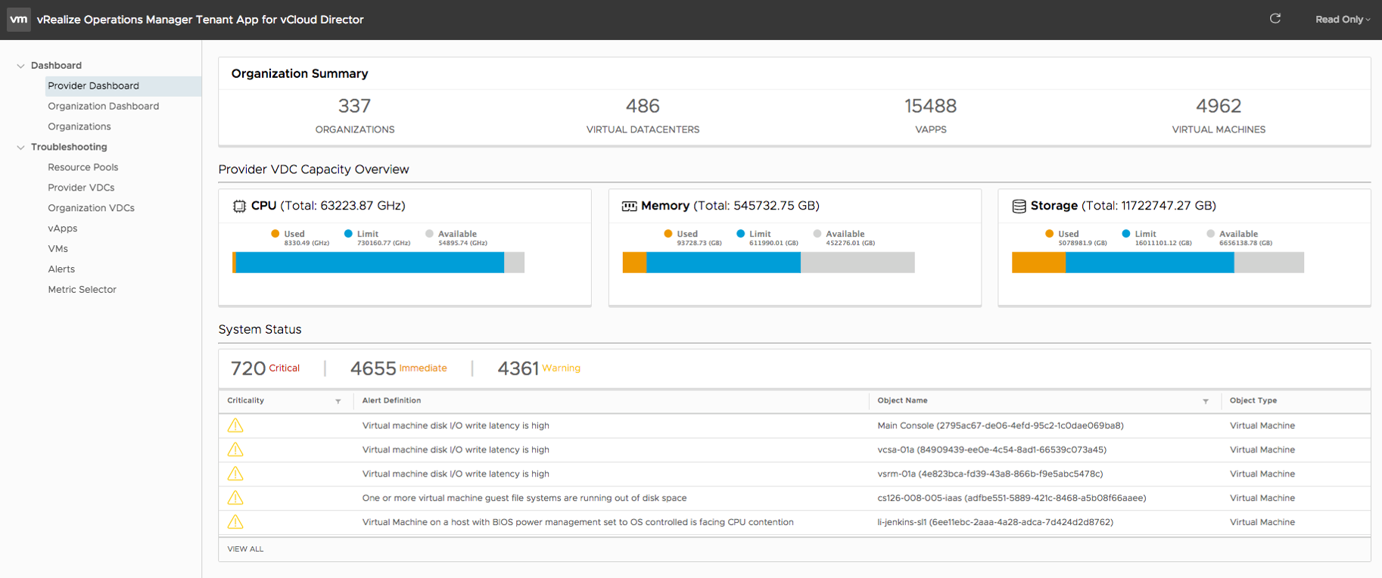Click the CPU chip icon
Image resolution: width=1382 pixels, height=578 pixels.
click(239, 207)
